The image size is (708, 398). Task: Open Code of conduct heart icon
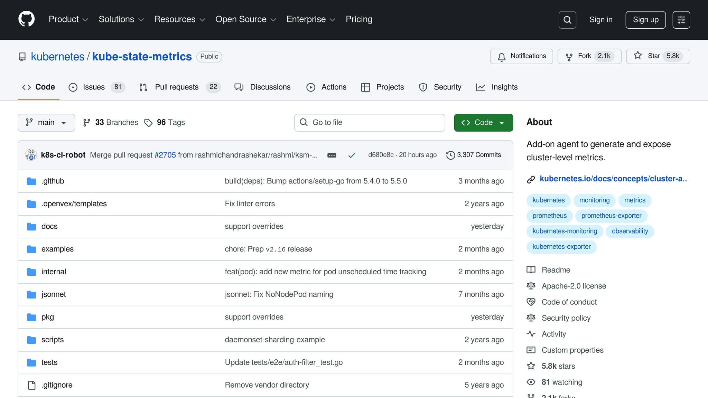pyautogui.click(x=531, y=302)
